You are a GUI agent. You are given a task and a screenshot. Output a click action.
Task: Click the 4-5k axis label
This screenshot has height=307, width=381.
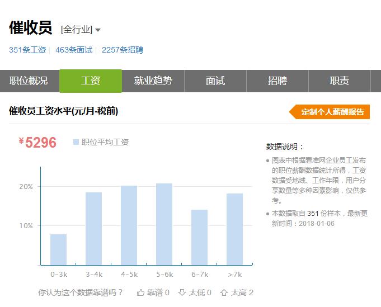129,275
